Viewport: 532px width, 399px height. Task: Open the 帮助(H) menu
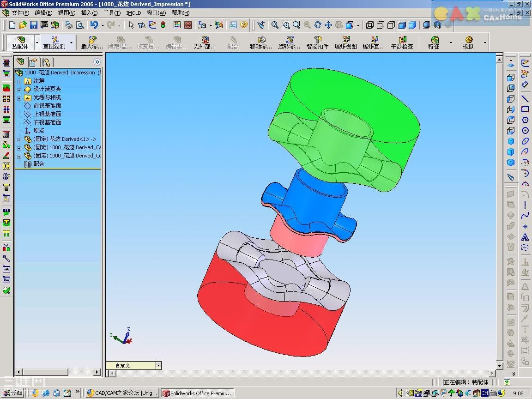181,13
